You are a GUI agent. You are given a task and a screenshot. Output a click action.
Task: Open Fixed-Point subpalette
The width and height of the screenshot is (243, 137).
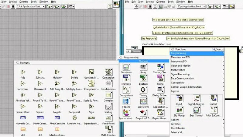[x=108, y=118]
